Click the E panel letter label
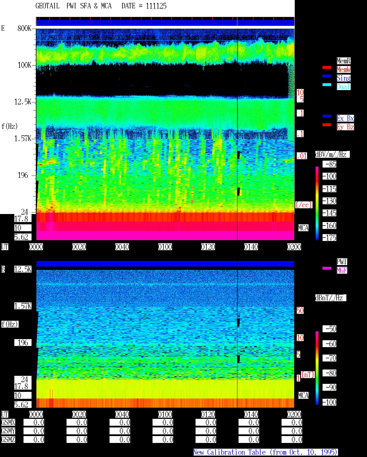This screenshot has width=367, height=457. tap(3, 28)
